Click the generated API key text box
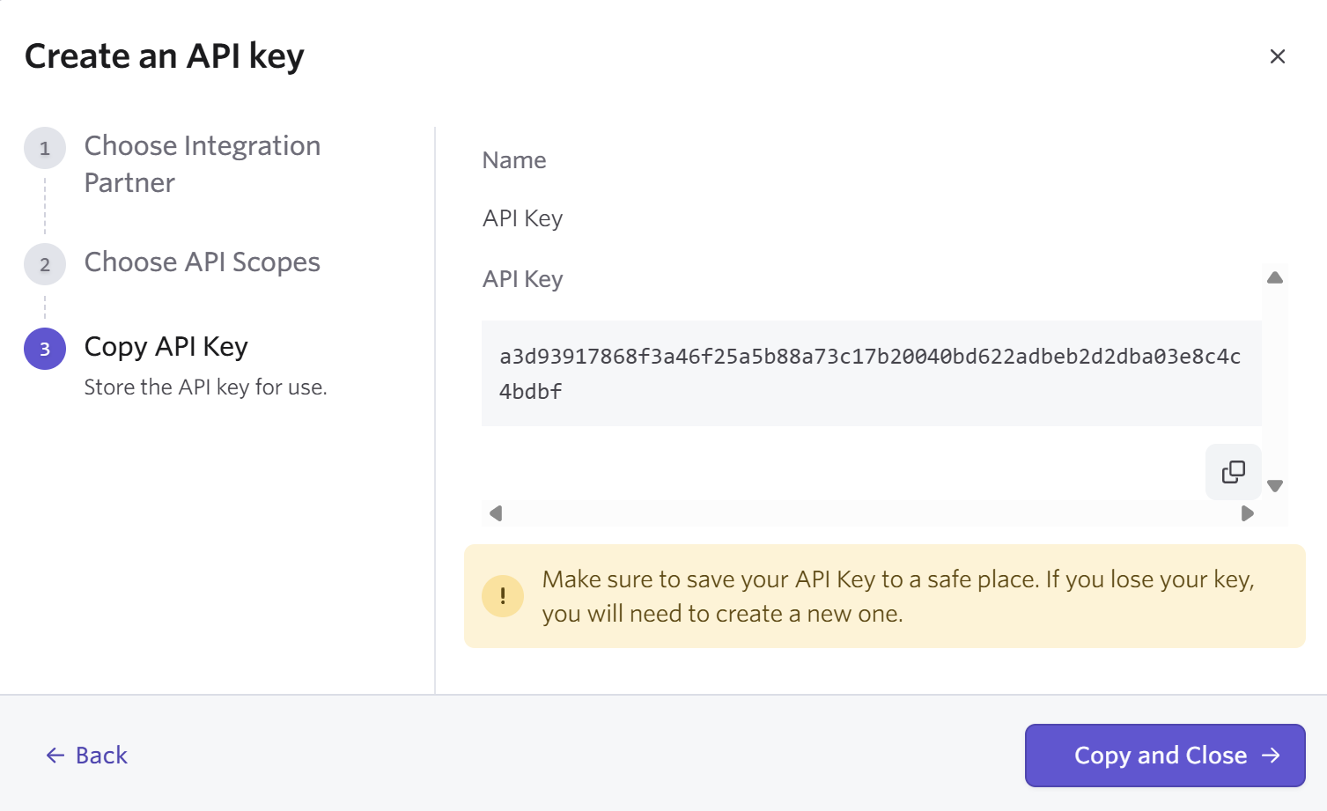The width and height of the screenshot is (1327, 811). click(x=870, y=373)
